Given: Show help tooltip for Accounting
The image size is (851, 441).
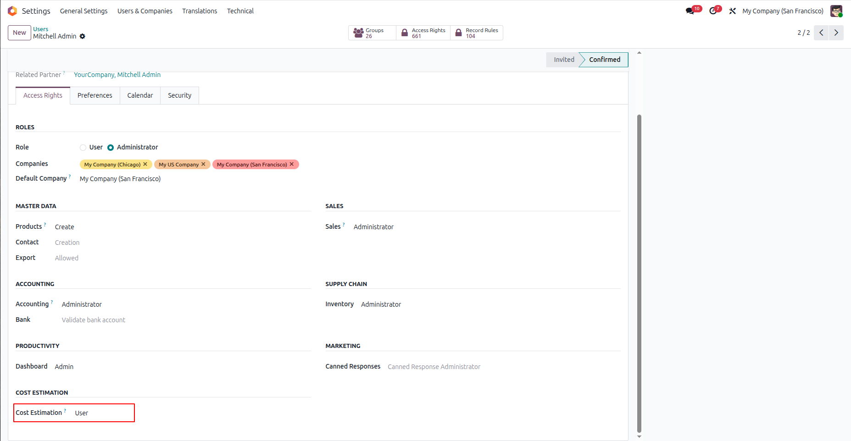Looking at the screenshot, I should click(52, 302).
